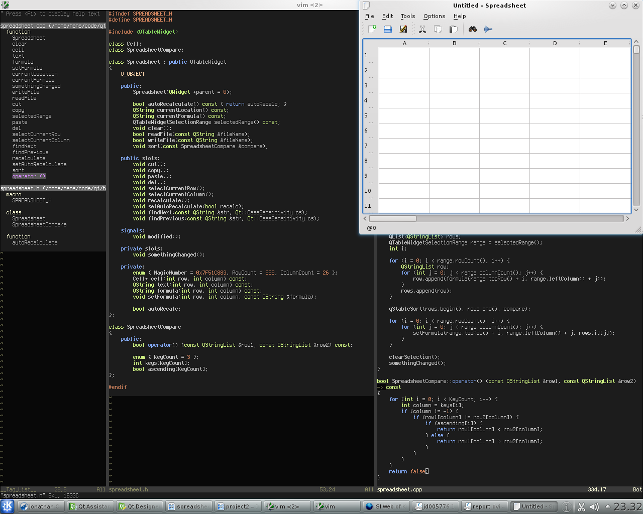643x514 pixels.
Task: Click the Cut scissors toolbar icon
Action: point(422,29)
